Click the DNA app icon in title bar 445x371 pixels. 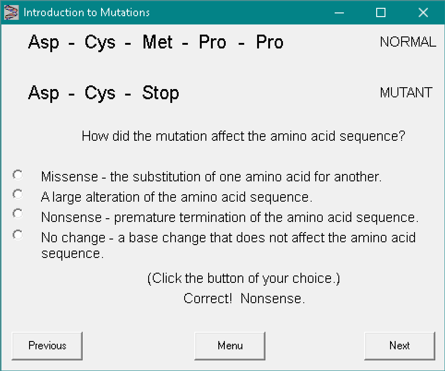[x=11, y=12]
